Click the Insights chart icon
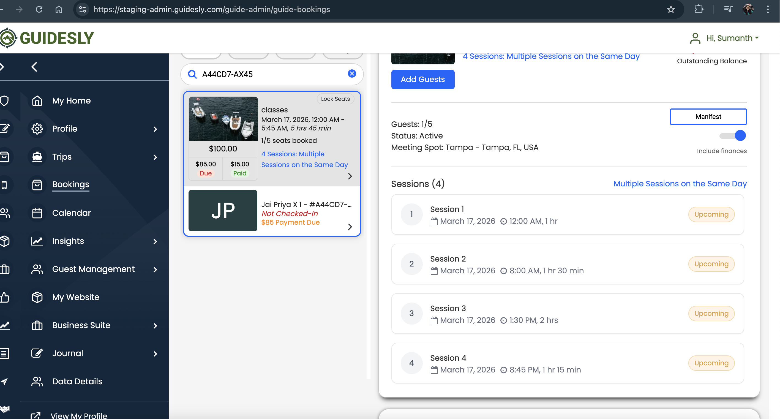Image resolution: width=780 pixels, height=419 pixels. pyautogui.click(x=37, y=241)
